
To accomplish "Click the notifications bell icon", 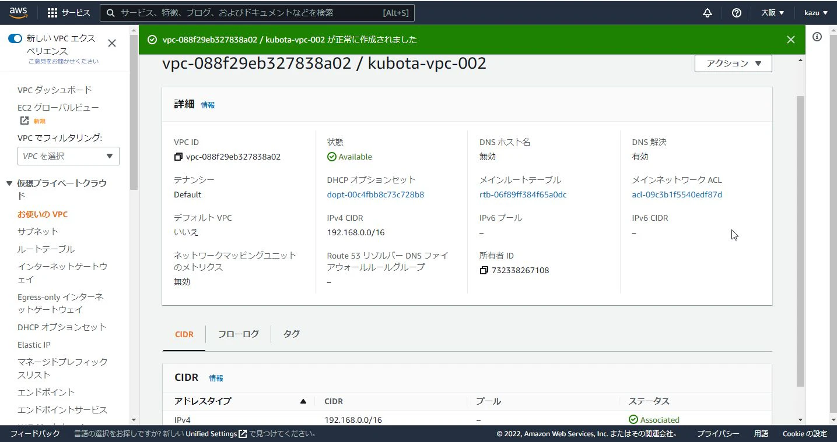I will (708, 13).
